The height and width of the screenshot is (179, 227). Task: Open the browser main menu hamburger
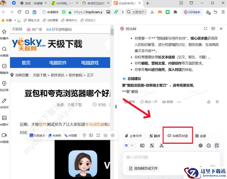pos(223,12)
